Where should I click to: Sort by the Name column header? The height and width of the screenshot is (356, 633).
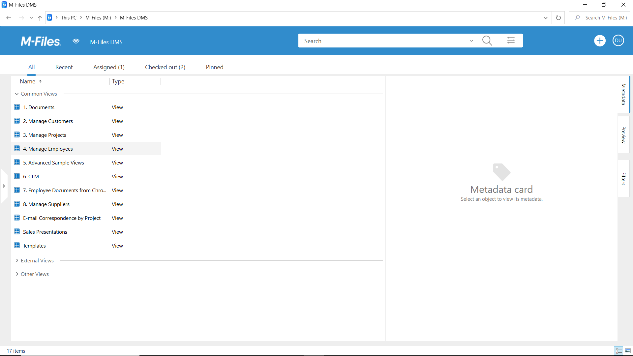28,81
